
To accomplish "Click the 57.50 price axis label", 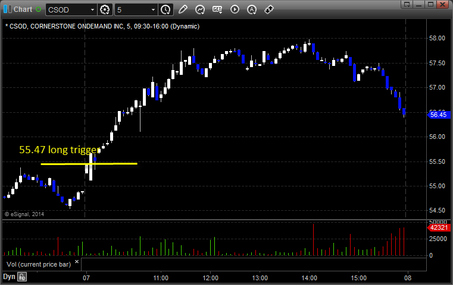I will tap(437, 63).
